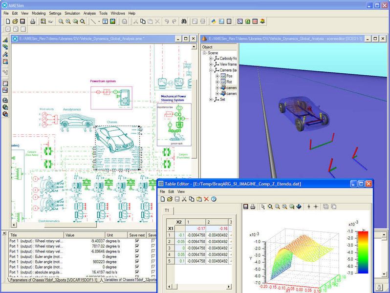Open the Table Editor View menu
390x293 pixels.
click(181, 191)
